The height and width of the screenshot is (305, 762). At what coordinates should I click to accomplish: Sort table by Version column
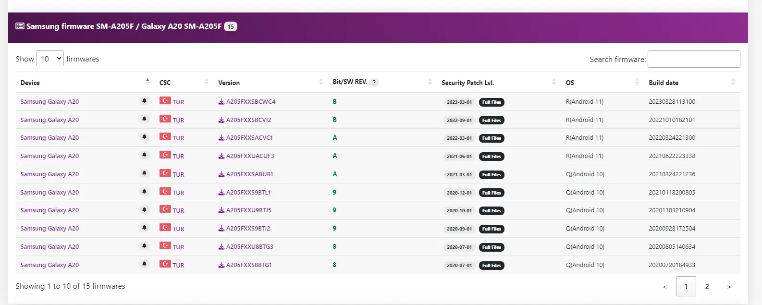(270, 83)
